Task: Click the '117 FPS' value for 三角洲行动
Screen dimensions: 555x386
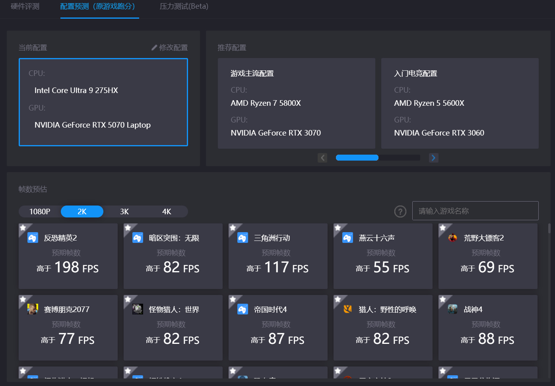Action: pos(286,268)
